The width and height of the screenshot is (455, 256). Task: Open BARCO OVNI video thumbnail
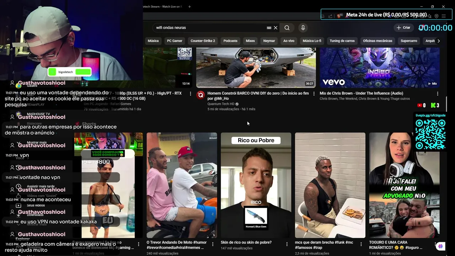click(256, 68)
